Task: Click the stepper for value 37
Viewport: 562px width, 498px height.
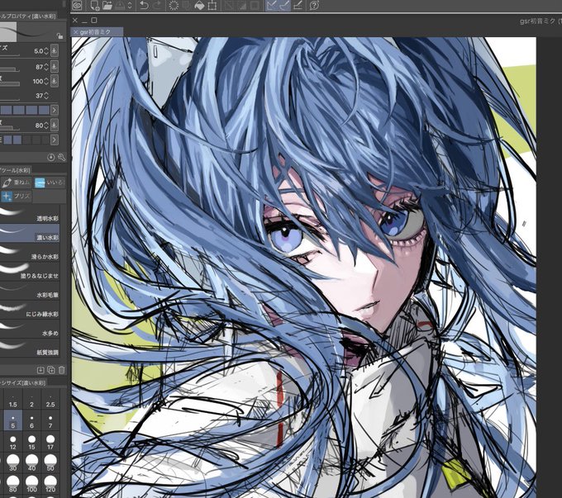Action: click(46, 96)
